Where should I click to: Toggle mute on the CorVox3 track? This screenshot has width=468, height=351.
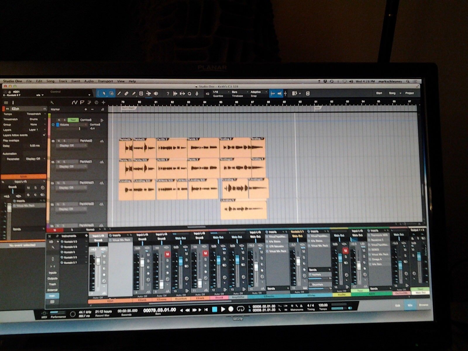click(59, 120)
